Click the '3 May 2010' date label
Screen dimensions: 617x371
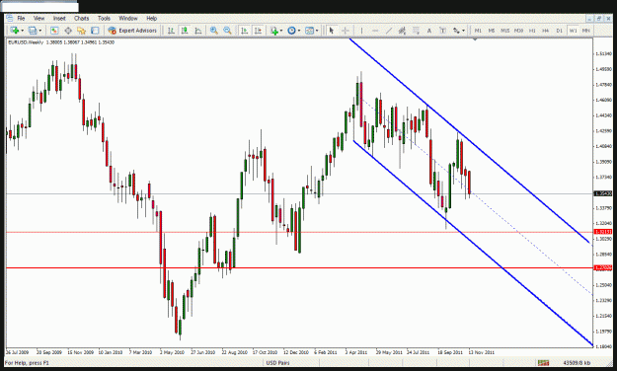172,352
